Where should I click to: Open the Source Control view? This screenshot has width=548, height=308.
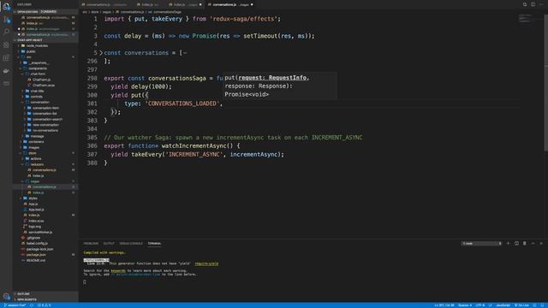click(x=6, y=19)
